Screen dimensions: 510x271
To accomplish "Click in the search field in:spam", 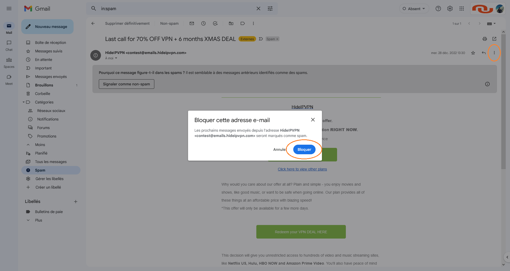I will tap(175, 9).
